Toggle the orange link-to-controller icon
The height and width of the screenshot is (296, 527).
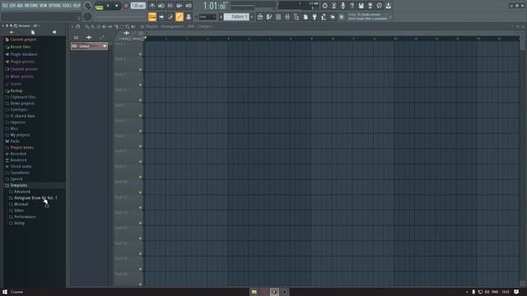coord(180,16)
